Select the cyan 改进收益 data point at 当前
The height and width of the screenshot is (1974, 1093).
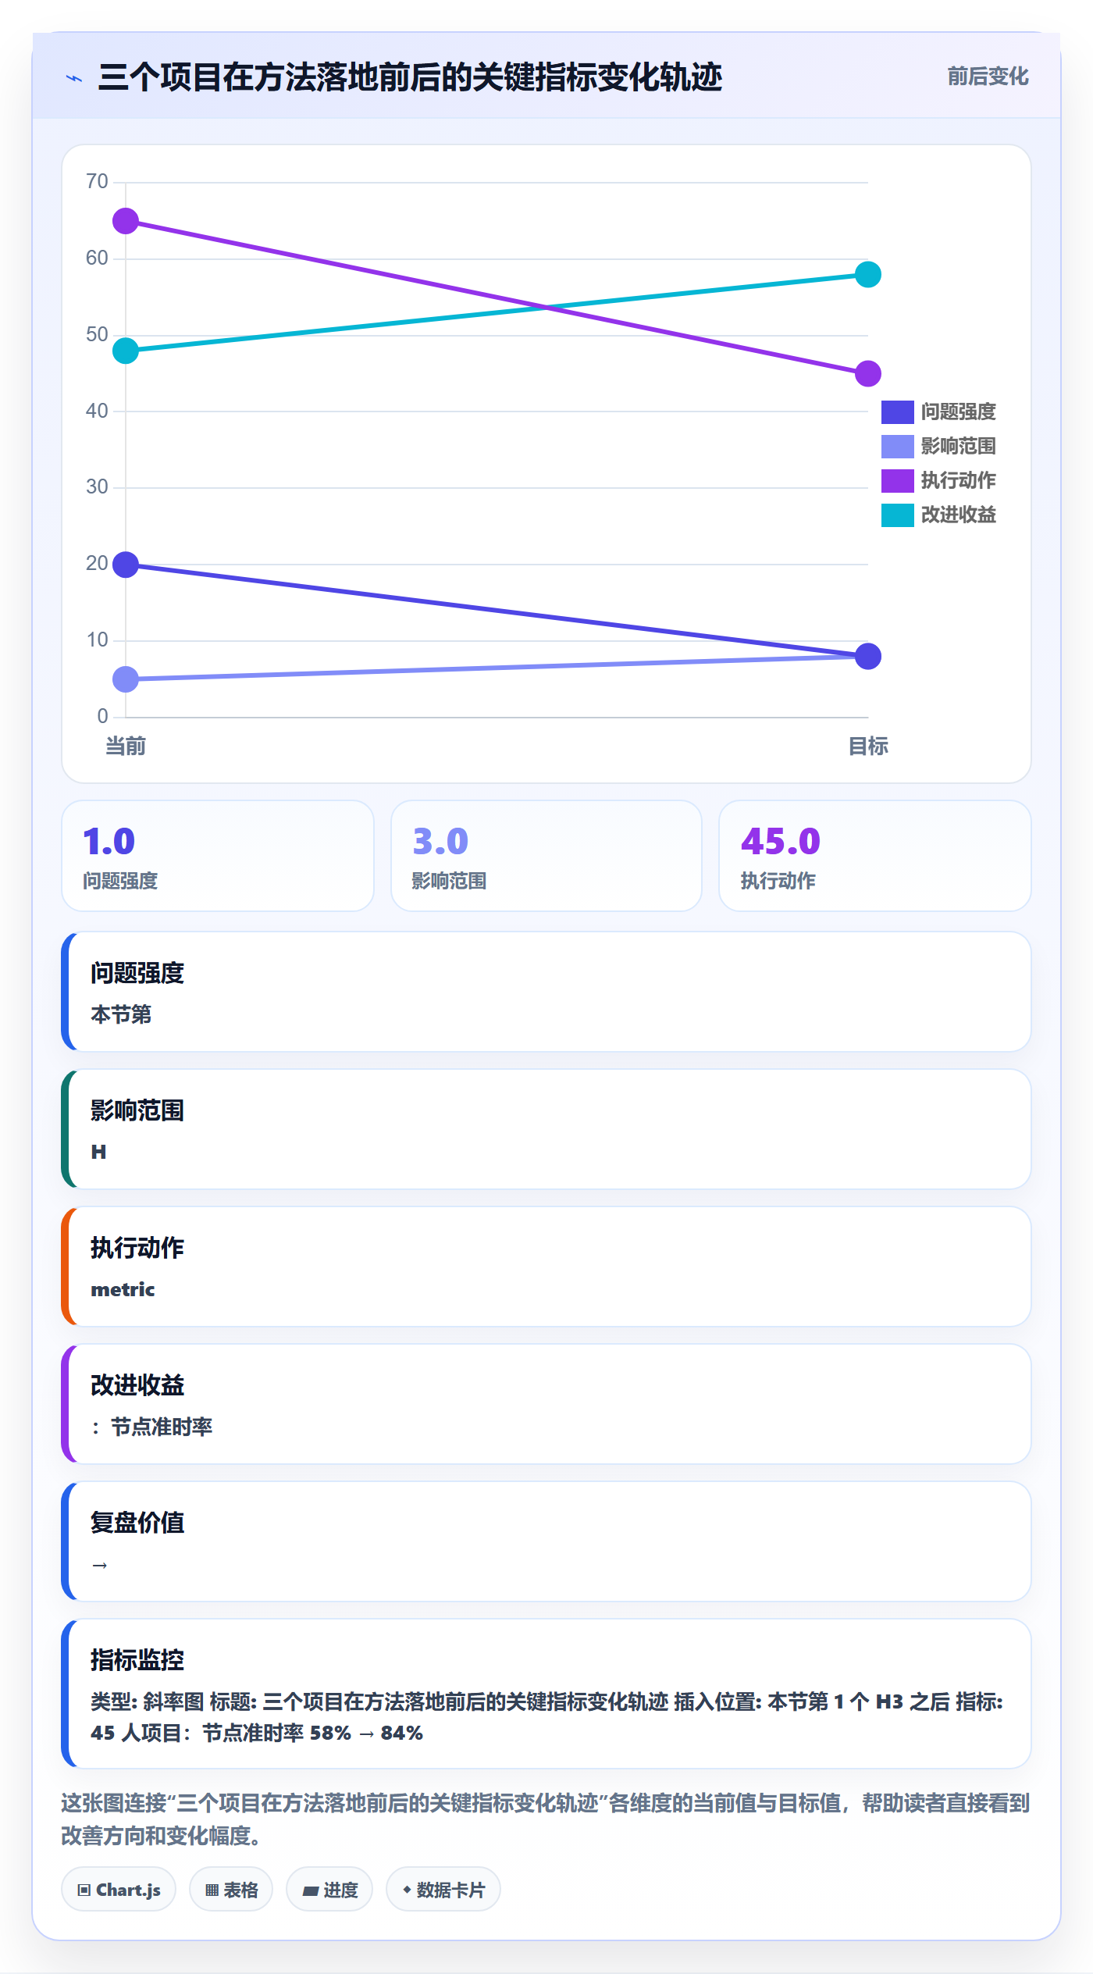(x=126, y=351)
